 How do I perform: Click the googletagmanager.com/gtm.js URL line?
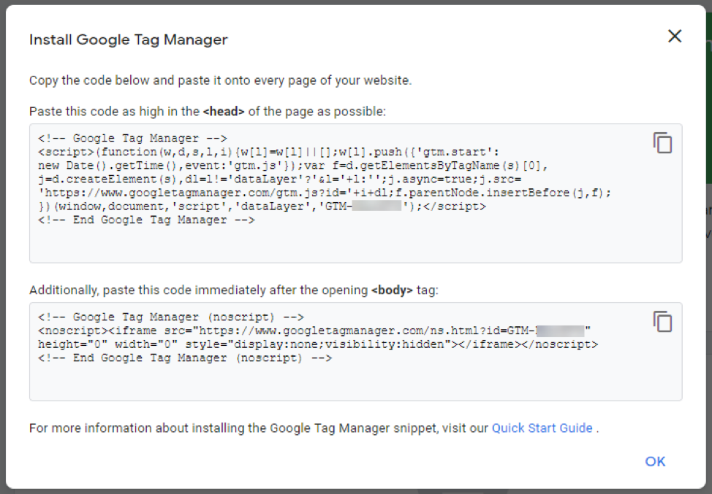point(325,193)
